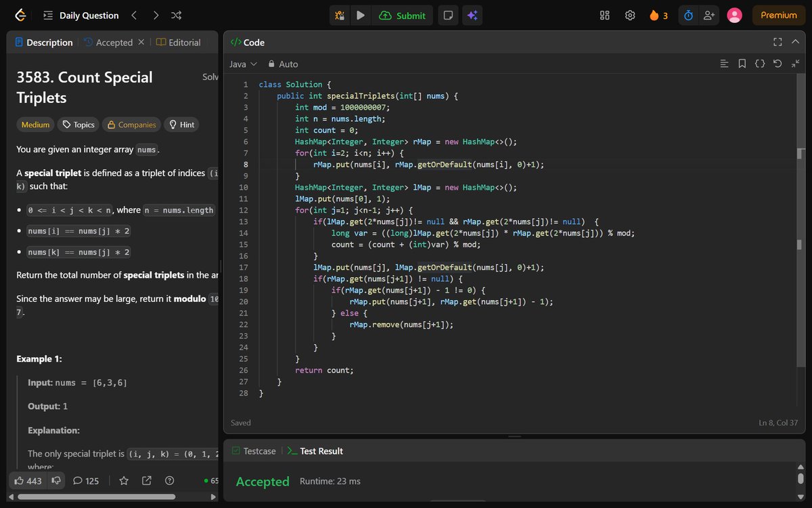Open the Editorial tab

pos(179,42)
